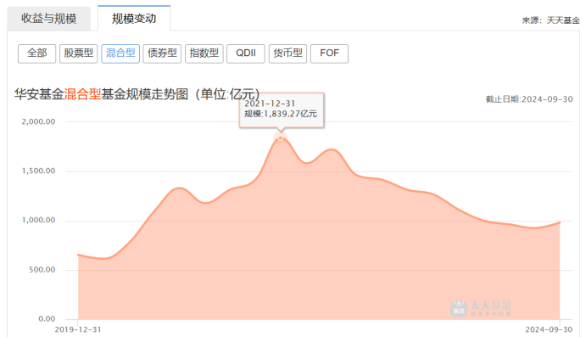Click the 2024-09-30 axis date label

pos(549,329)
